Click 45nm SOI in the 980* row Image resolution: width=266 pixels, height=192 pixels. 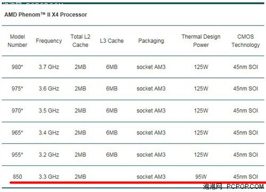[246, 67]
